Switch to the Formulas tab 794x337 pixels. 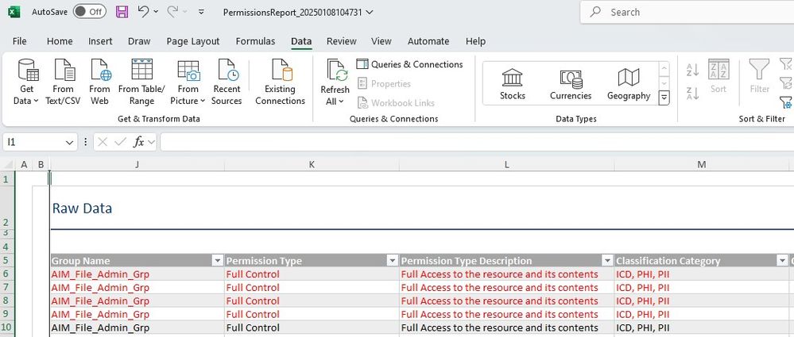pos(255,41)
